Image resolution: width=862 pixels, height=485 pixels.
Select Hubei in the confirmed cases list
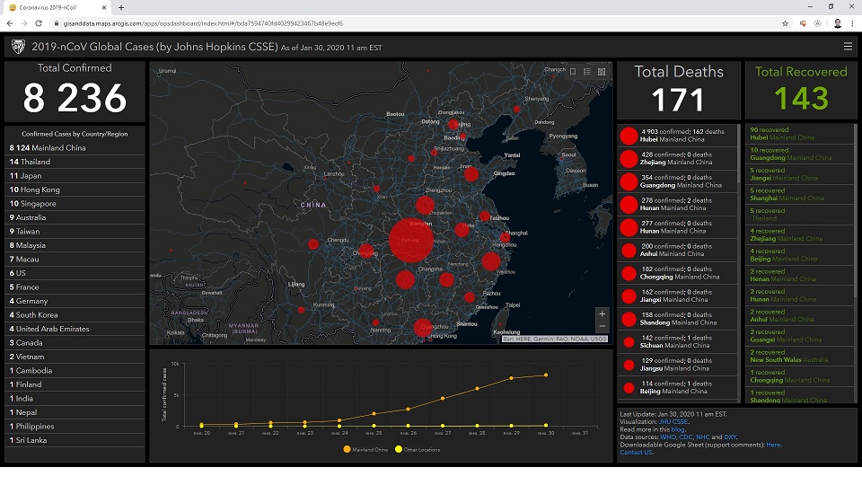(x=678, y=136)
